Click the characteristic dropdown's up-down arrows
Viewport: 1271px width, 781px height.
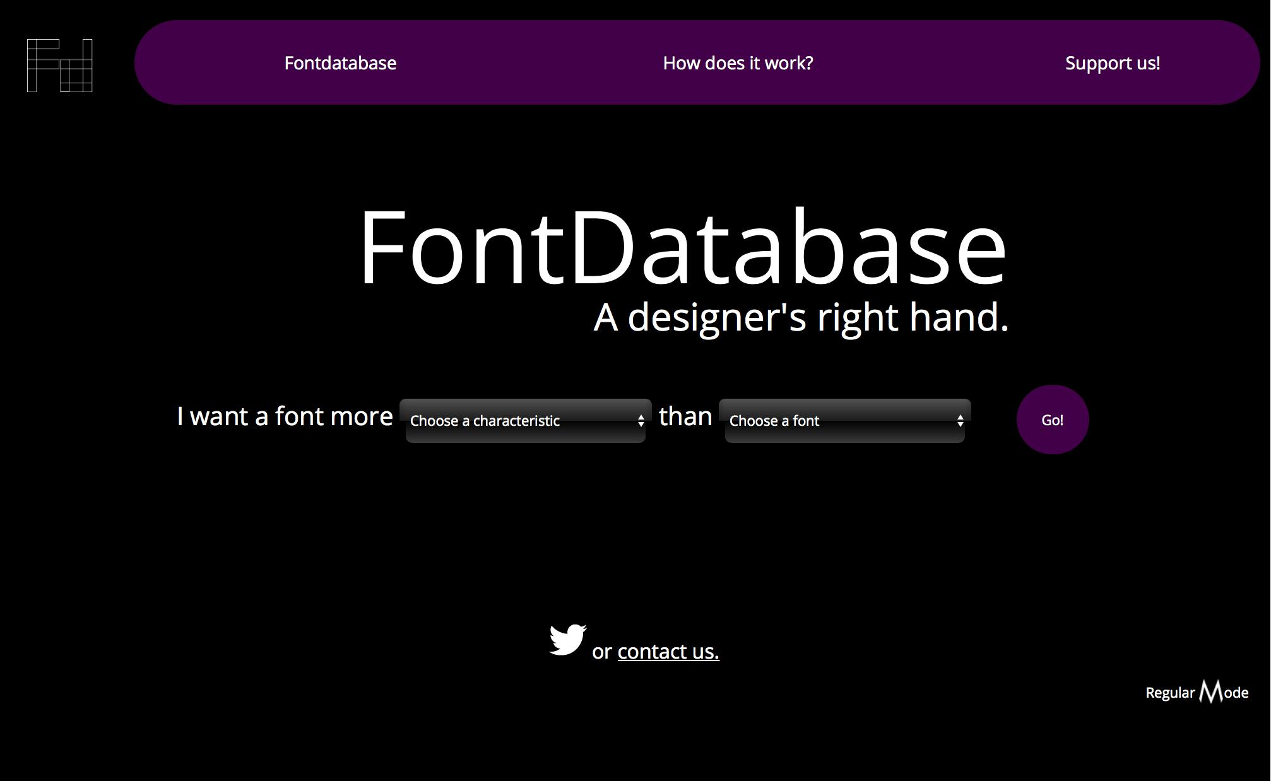click(x=641, y=421)
